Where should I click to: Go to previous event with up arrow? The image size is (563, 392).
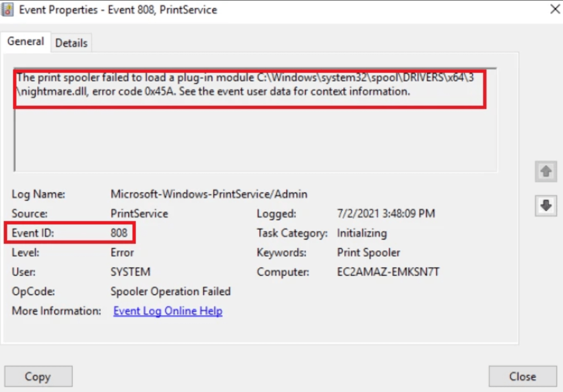pos(546,171)
